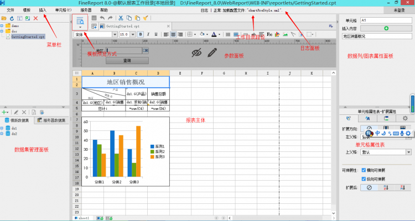The width and height of the screenshot is (415, 221).
Task: Open the gear settings attributes tab
Action: tap(405, 118)
